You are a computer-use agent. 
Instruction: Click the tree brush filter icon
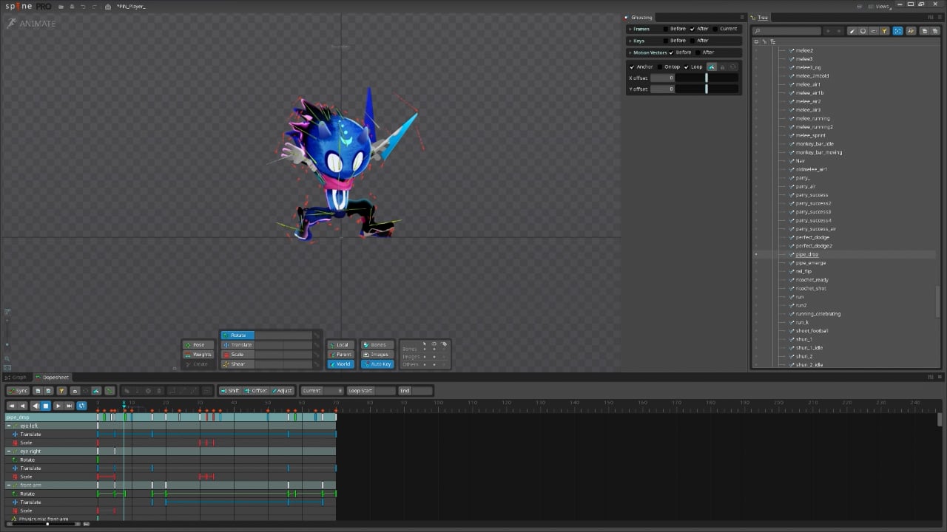[852, 31]
